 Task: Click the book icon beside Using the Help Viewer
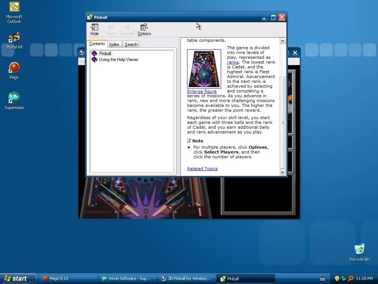pyautogui.click(x=94, y=60)
